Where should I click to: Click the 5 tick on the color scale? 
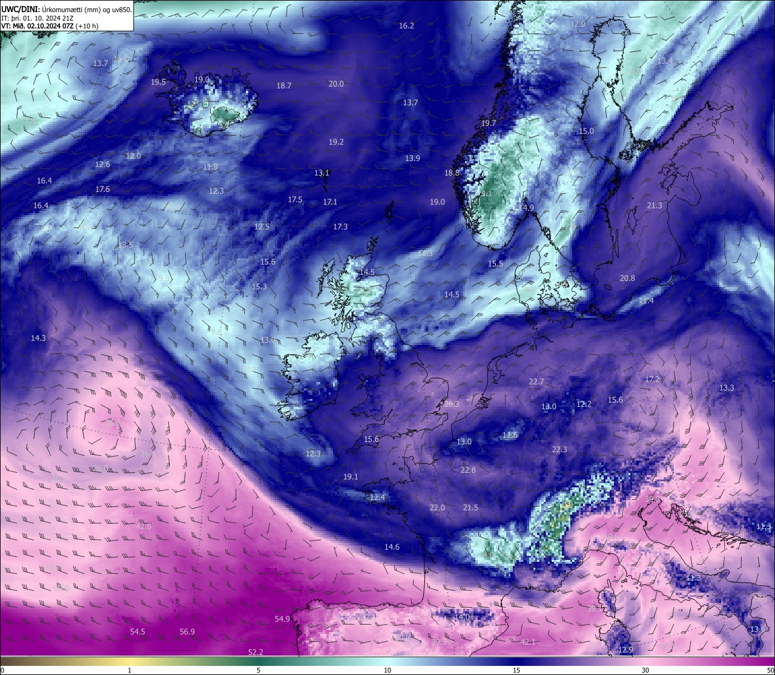pyautogui.click(x=259, y=670)
